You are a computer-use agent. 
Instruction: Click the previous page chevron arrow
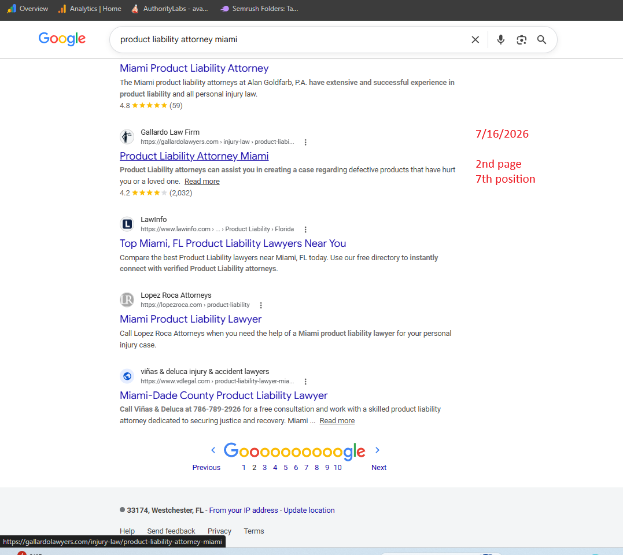pos(213,450)
